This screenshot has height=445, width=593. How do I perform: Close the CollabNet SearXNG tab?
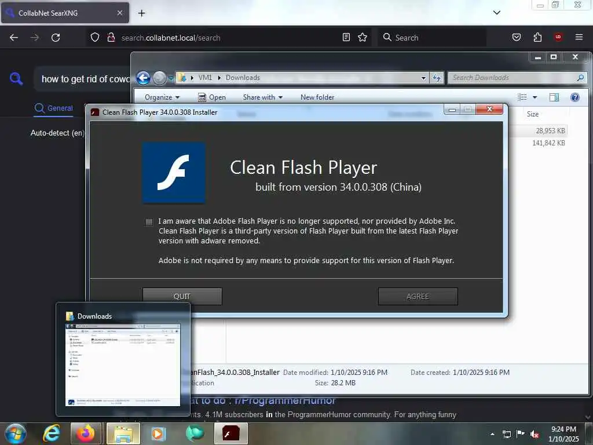tap(120, 13)
